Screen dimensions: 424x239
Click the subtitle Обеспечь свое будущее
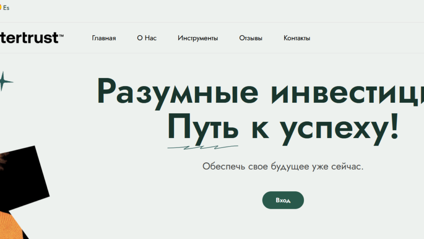283,166
